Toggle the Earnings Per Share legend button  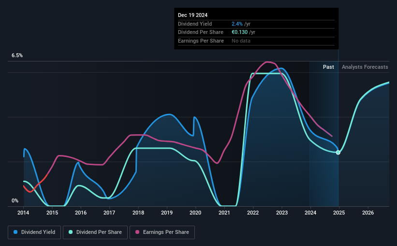pyautogui.click(x=162, y=232)
